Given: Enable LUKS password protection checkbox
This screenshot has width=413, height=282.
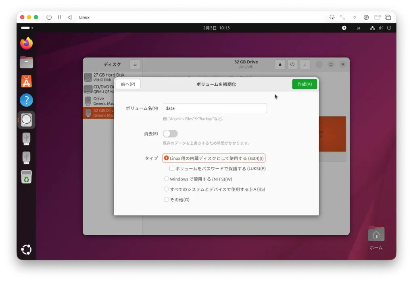Looking at the screenshot, I should point(172,168).
